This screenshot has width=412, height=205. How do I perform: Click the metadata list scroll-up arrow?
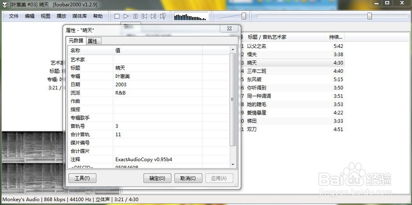click(233, 49)
